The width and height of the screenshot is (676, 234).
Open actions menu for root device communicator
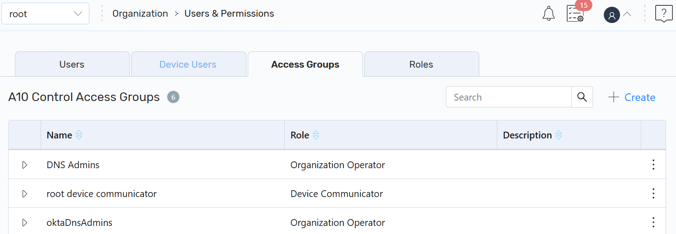653,193
